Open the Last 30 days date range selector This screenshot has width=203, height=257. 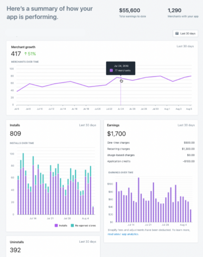click(185, 33)
